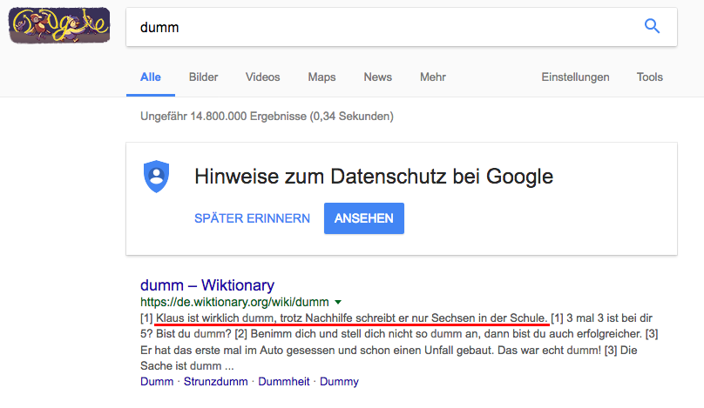This screenshot has width=704, height=408.
Task: Click the Google doodle logo
Action: [59, 25]
